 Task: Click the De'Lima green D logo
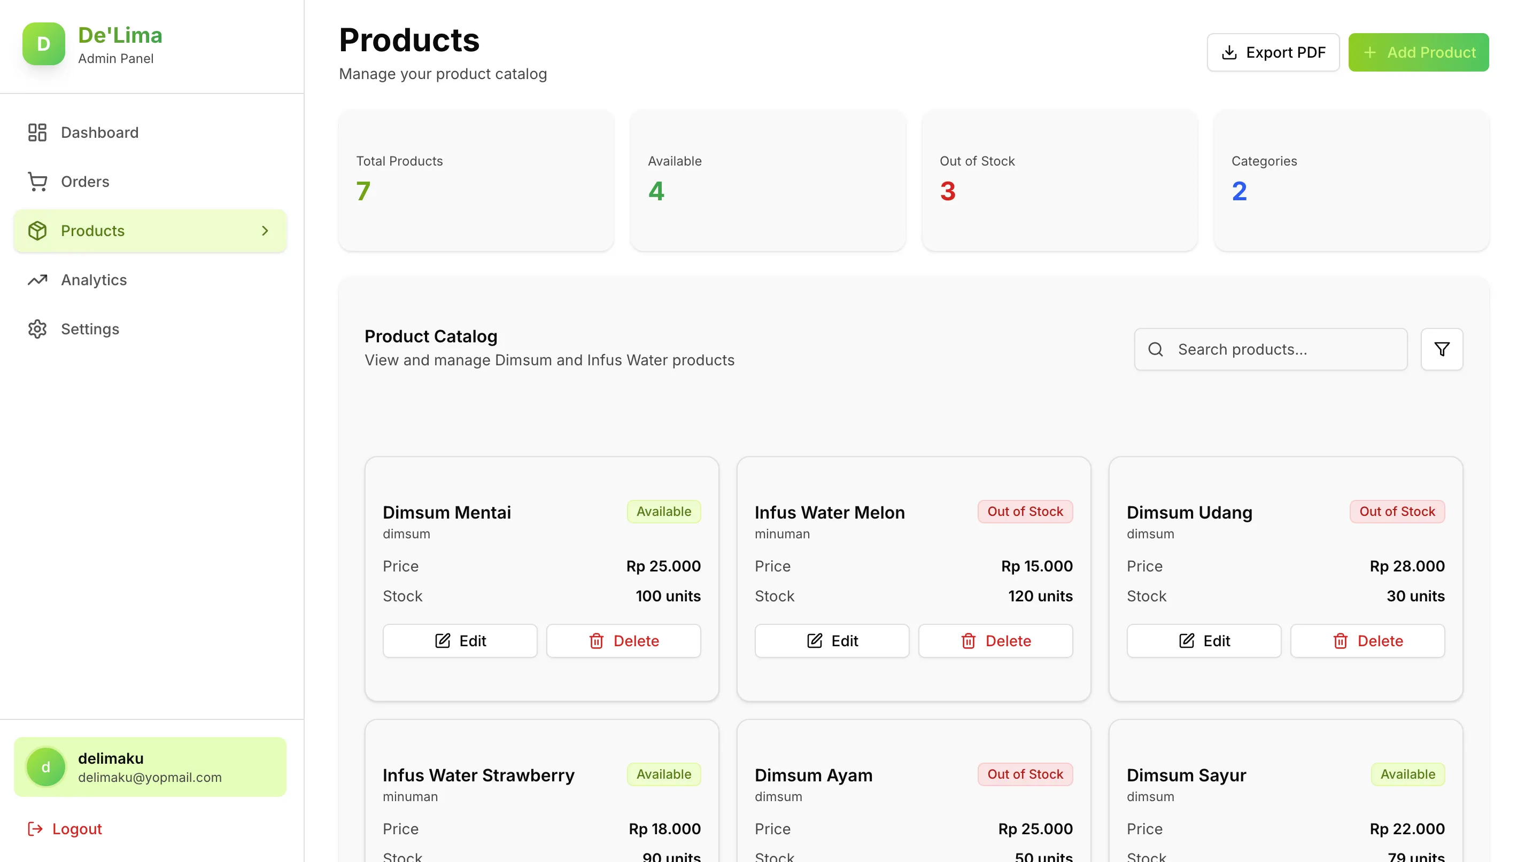[x=43, y=44]
